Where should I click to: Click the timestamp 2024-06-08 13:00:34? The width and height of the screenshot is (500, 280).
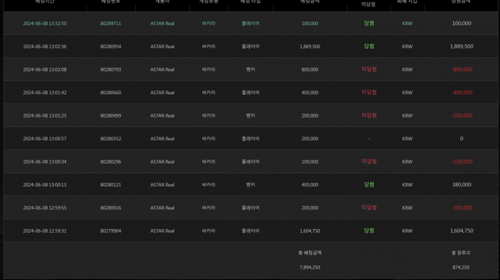(x=45, y=162)
